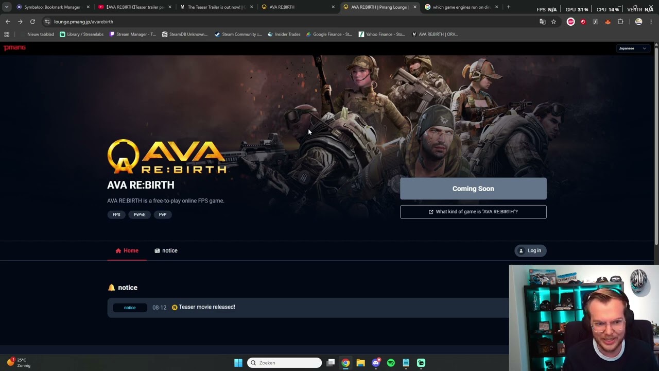This screenshot has height=371, width=659.
Task: Open Spotify from the taskbar
Action: tap(391, 363)
